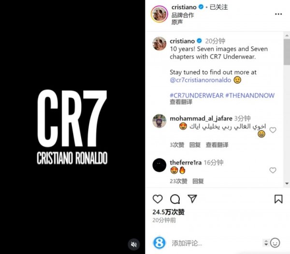Click the verified badge next to cristiano header
This screenshot has width=290, height=254.
click(201, 7)
